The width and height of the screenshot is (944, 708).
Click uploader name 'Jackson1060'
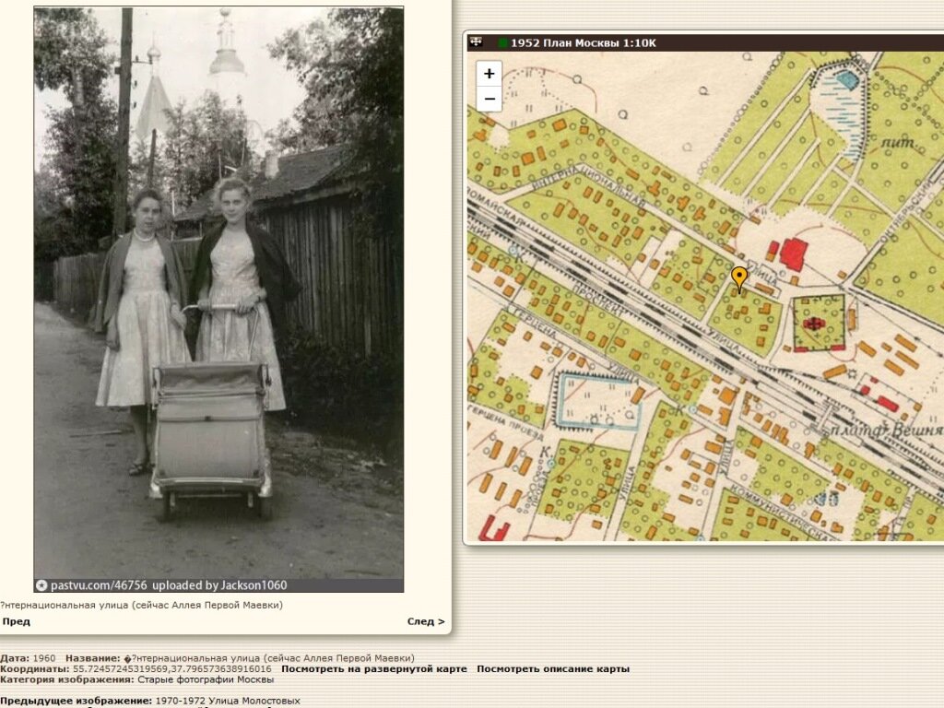(x=254, y=584)
